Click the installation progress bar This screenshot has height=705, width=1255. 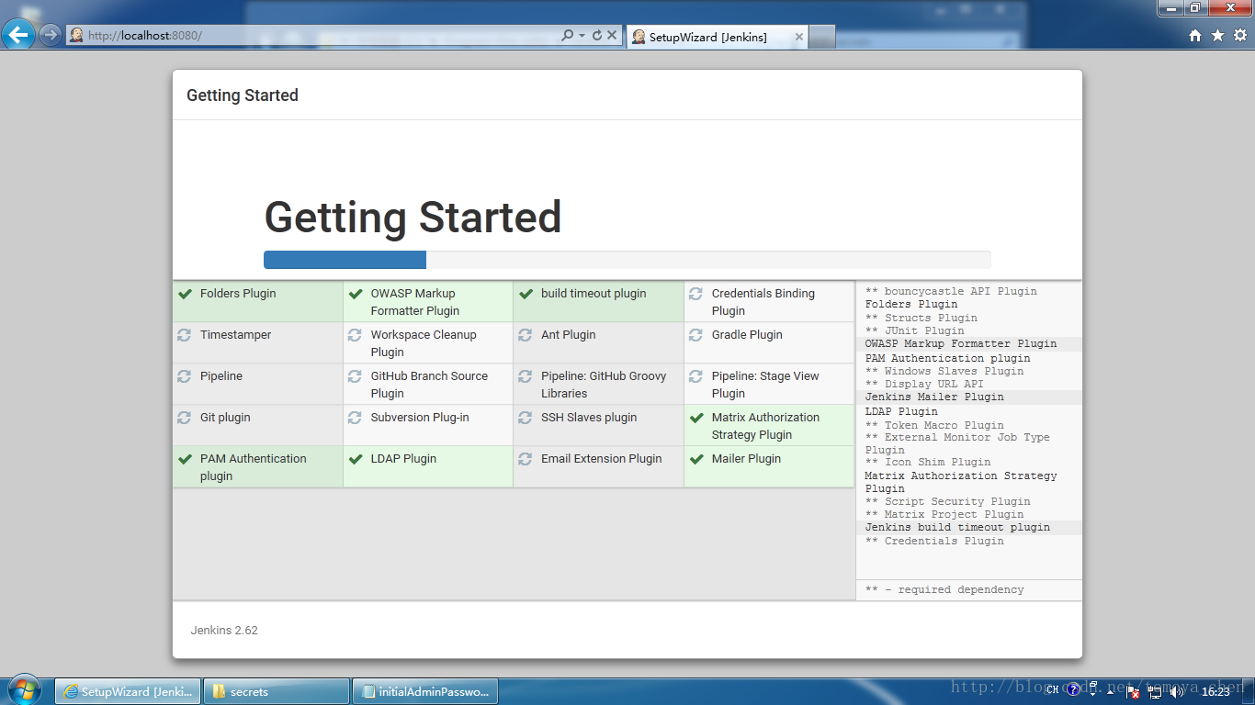[x=627, y=260]
